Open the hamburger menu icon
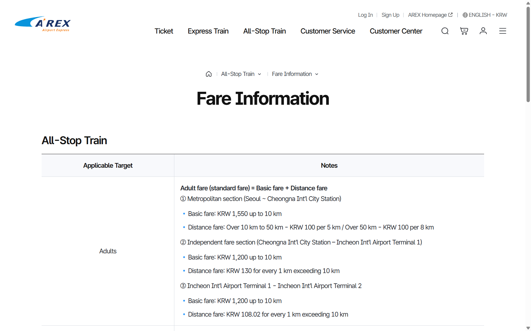Viewport: 531px width, 331px height. click(x=503, y=31)
